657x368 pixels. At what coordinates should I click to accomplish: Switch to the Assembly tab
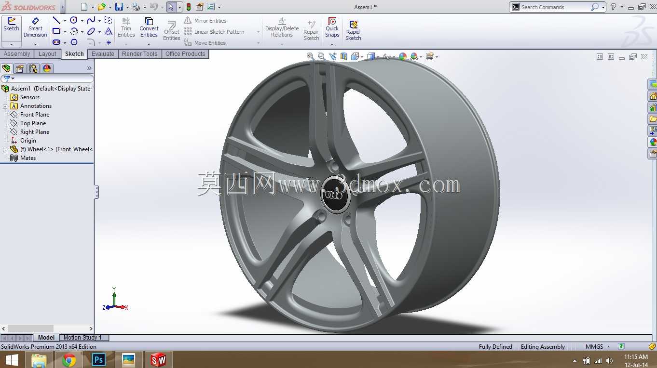pyautogui.click(x=17, y=54)
